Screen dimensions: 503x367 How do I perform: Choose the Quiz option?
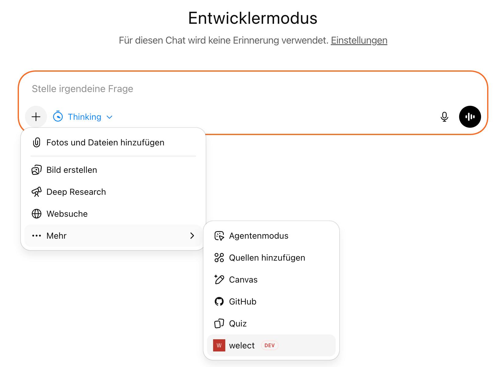point(238,323)
